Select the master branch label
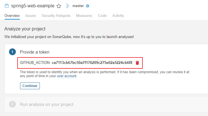Screen dimensions: 208x116 click(78, 6)
